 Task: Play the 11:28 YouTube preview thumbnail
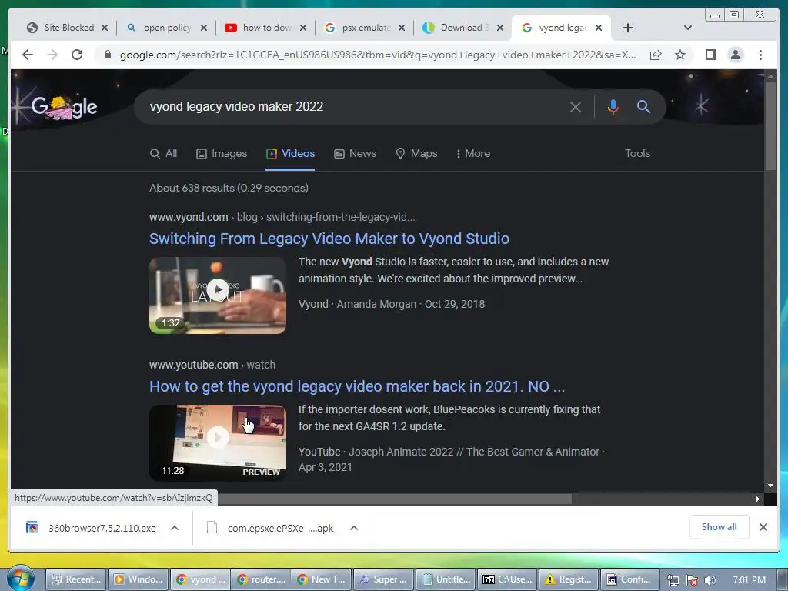[x=218, y=442]
